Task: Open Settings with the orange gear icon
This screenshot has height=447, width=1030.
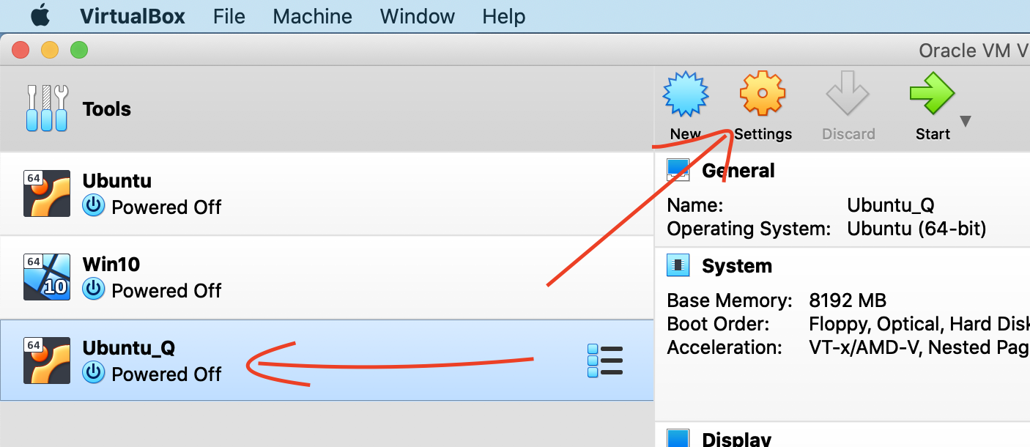Action: (x=762, y=95)
